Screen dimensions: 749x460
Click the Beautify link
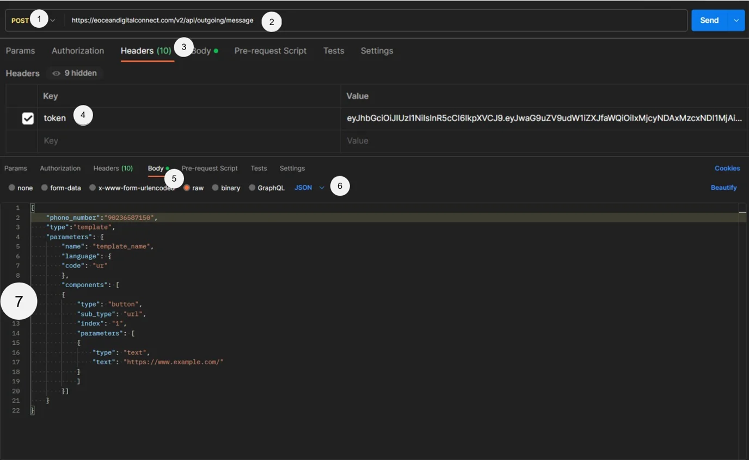[x=723, y=188]
